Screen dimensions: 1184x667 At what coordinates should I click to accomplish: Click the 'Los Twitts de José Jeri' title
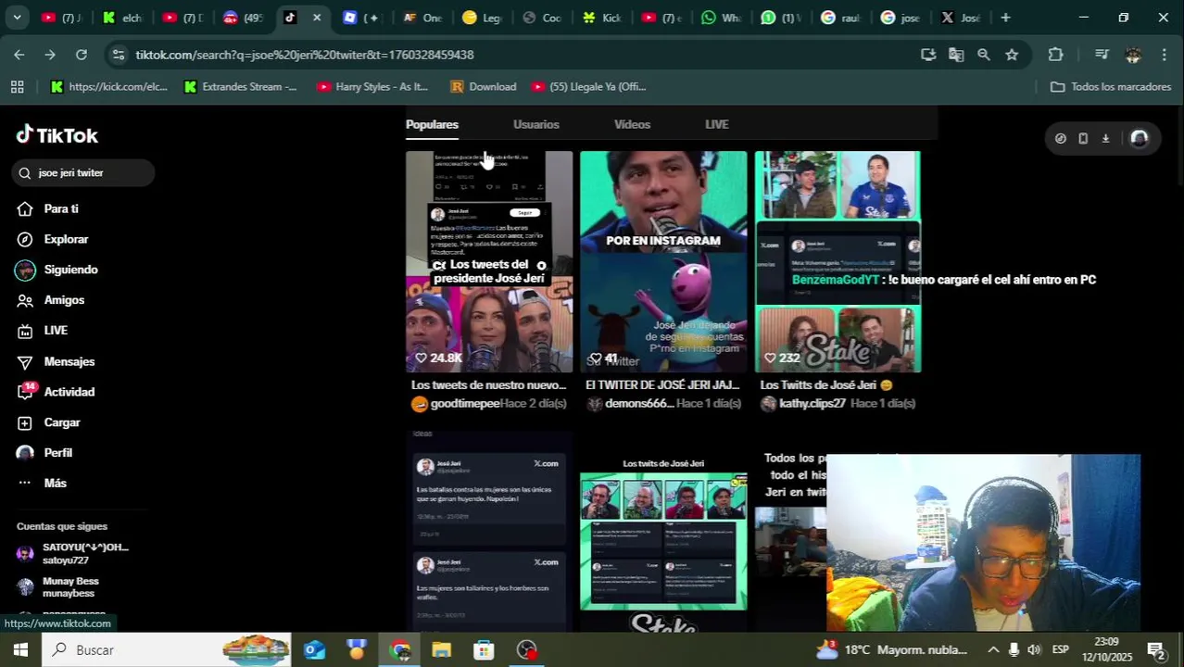click(x=826, y=385)
